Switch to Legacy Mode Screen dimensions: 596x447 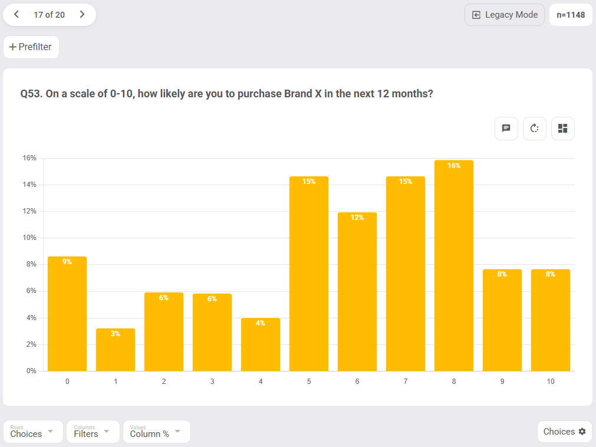pyautogui.click(x=505, y=15)
